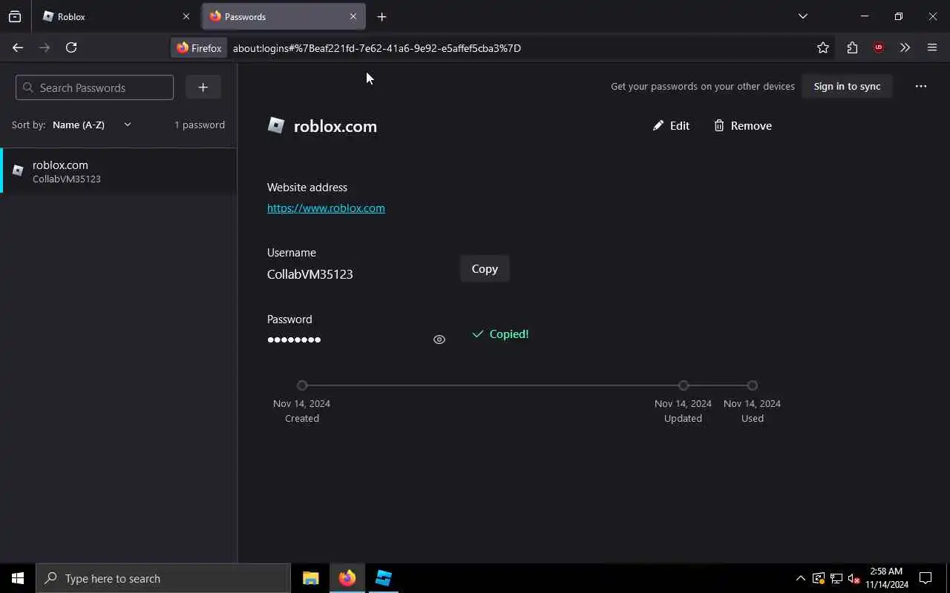Image resolution: width=950 pixels, height=593 pixels.
Task: Open the list all tabs chevron
Action: point(802,16)
